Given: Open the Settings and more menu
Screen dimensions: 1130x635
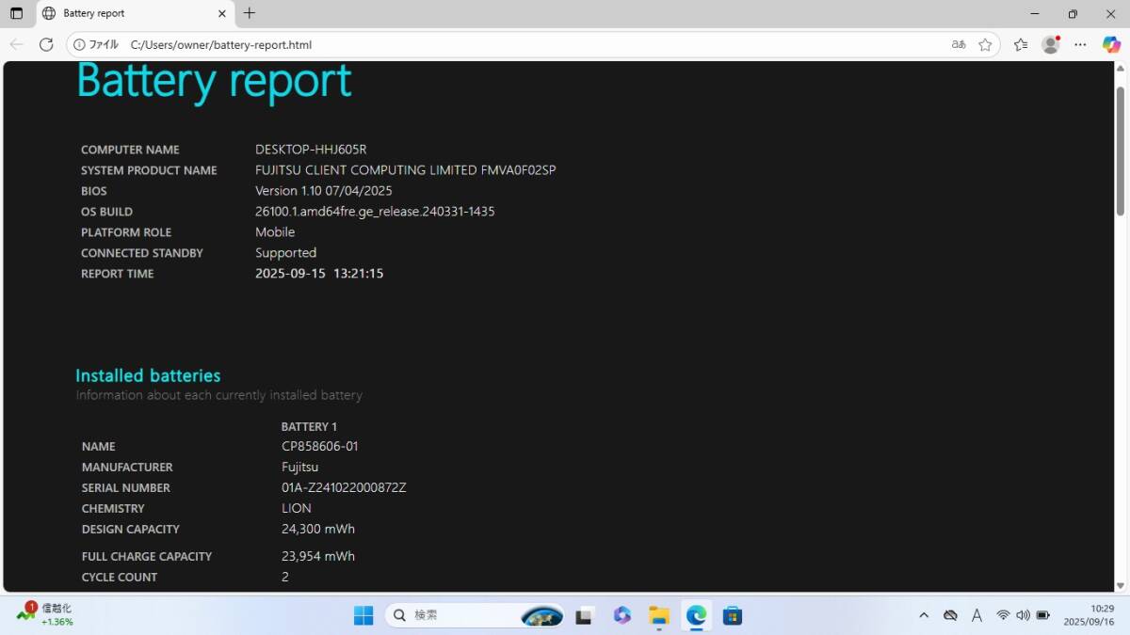Looking at the screenshot, I should coord(1081,44).
